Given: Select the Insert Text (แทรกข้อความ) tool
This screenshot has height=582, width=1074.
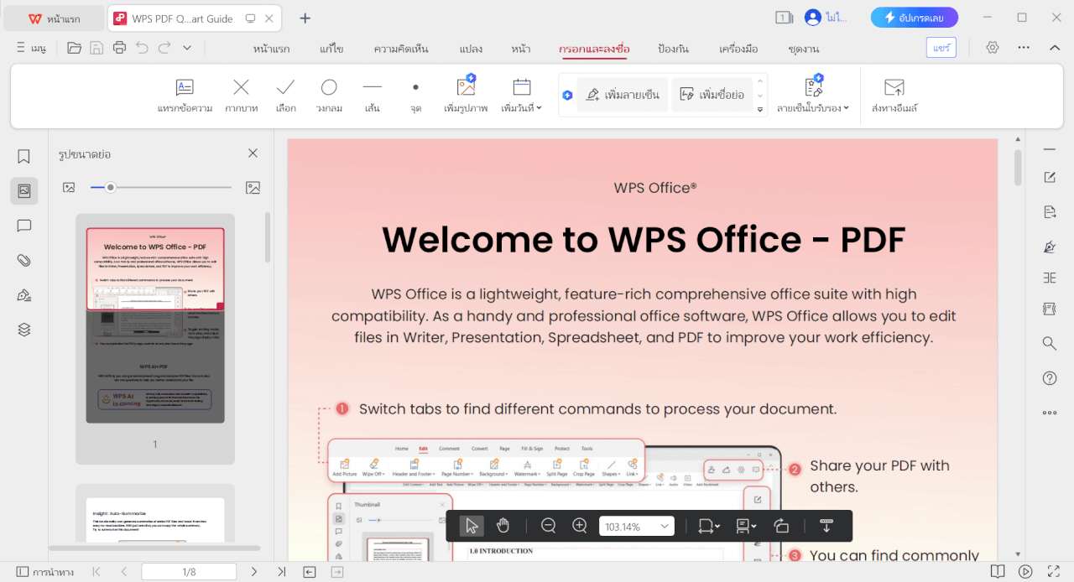Looking at the screenshot, I should tap(185, 96).
